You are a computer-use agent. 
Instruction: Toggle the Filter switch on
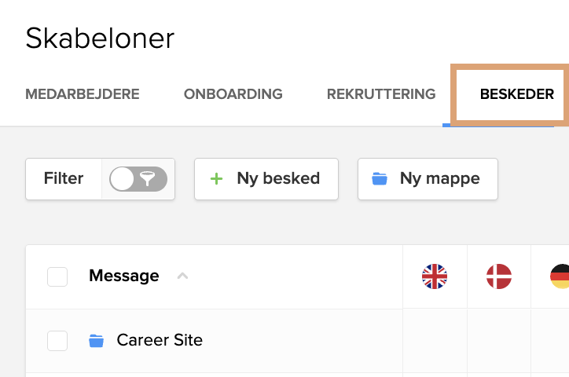(138, 179)
